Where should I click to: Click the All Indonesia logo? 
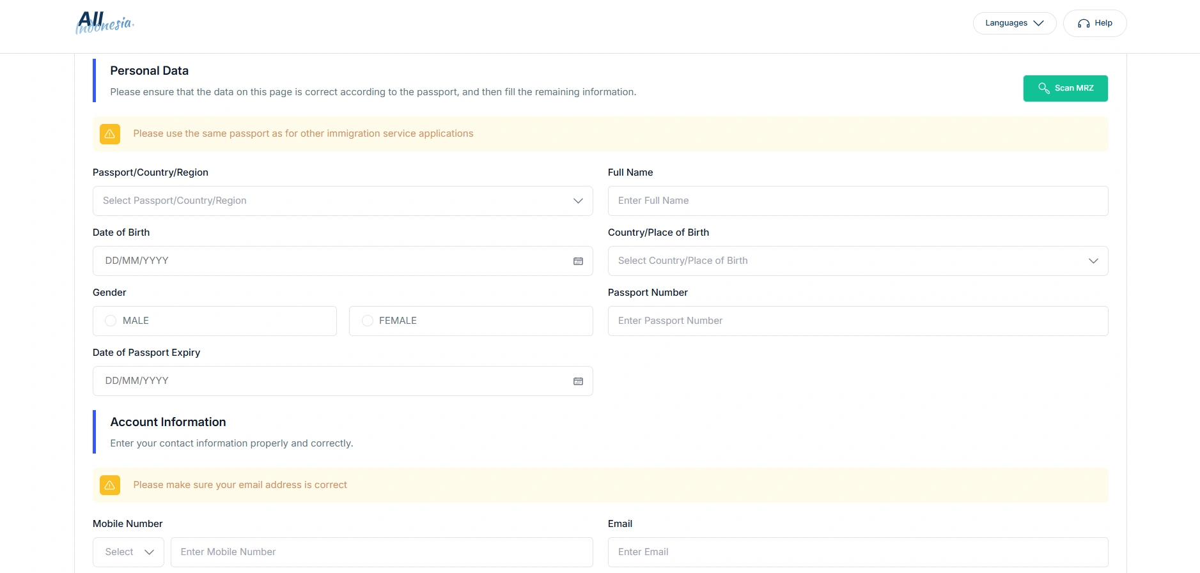pos(105,23)
